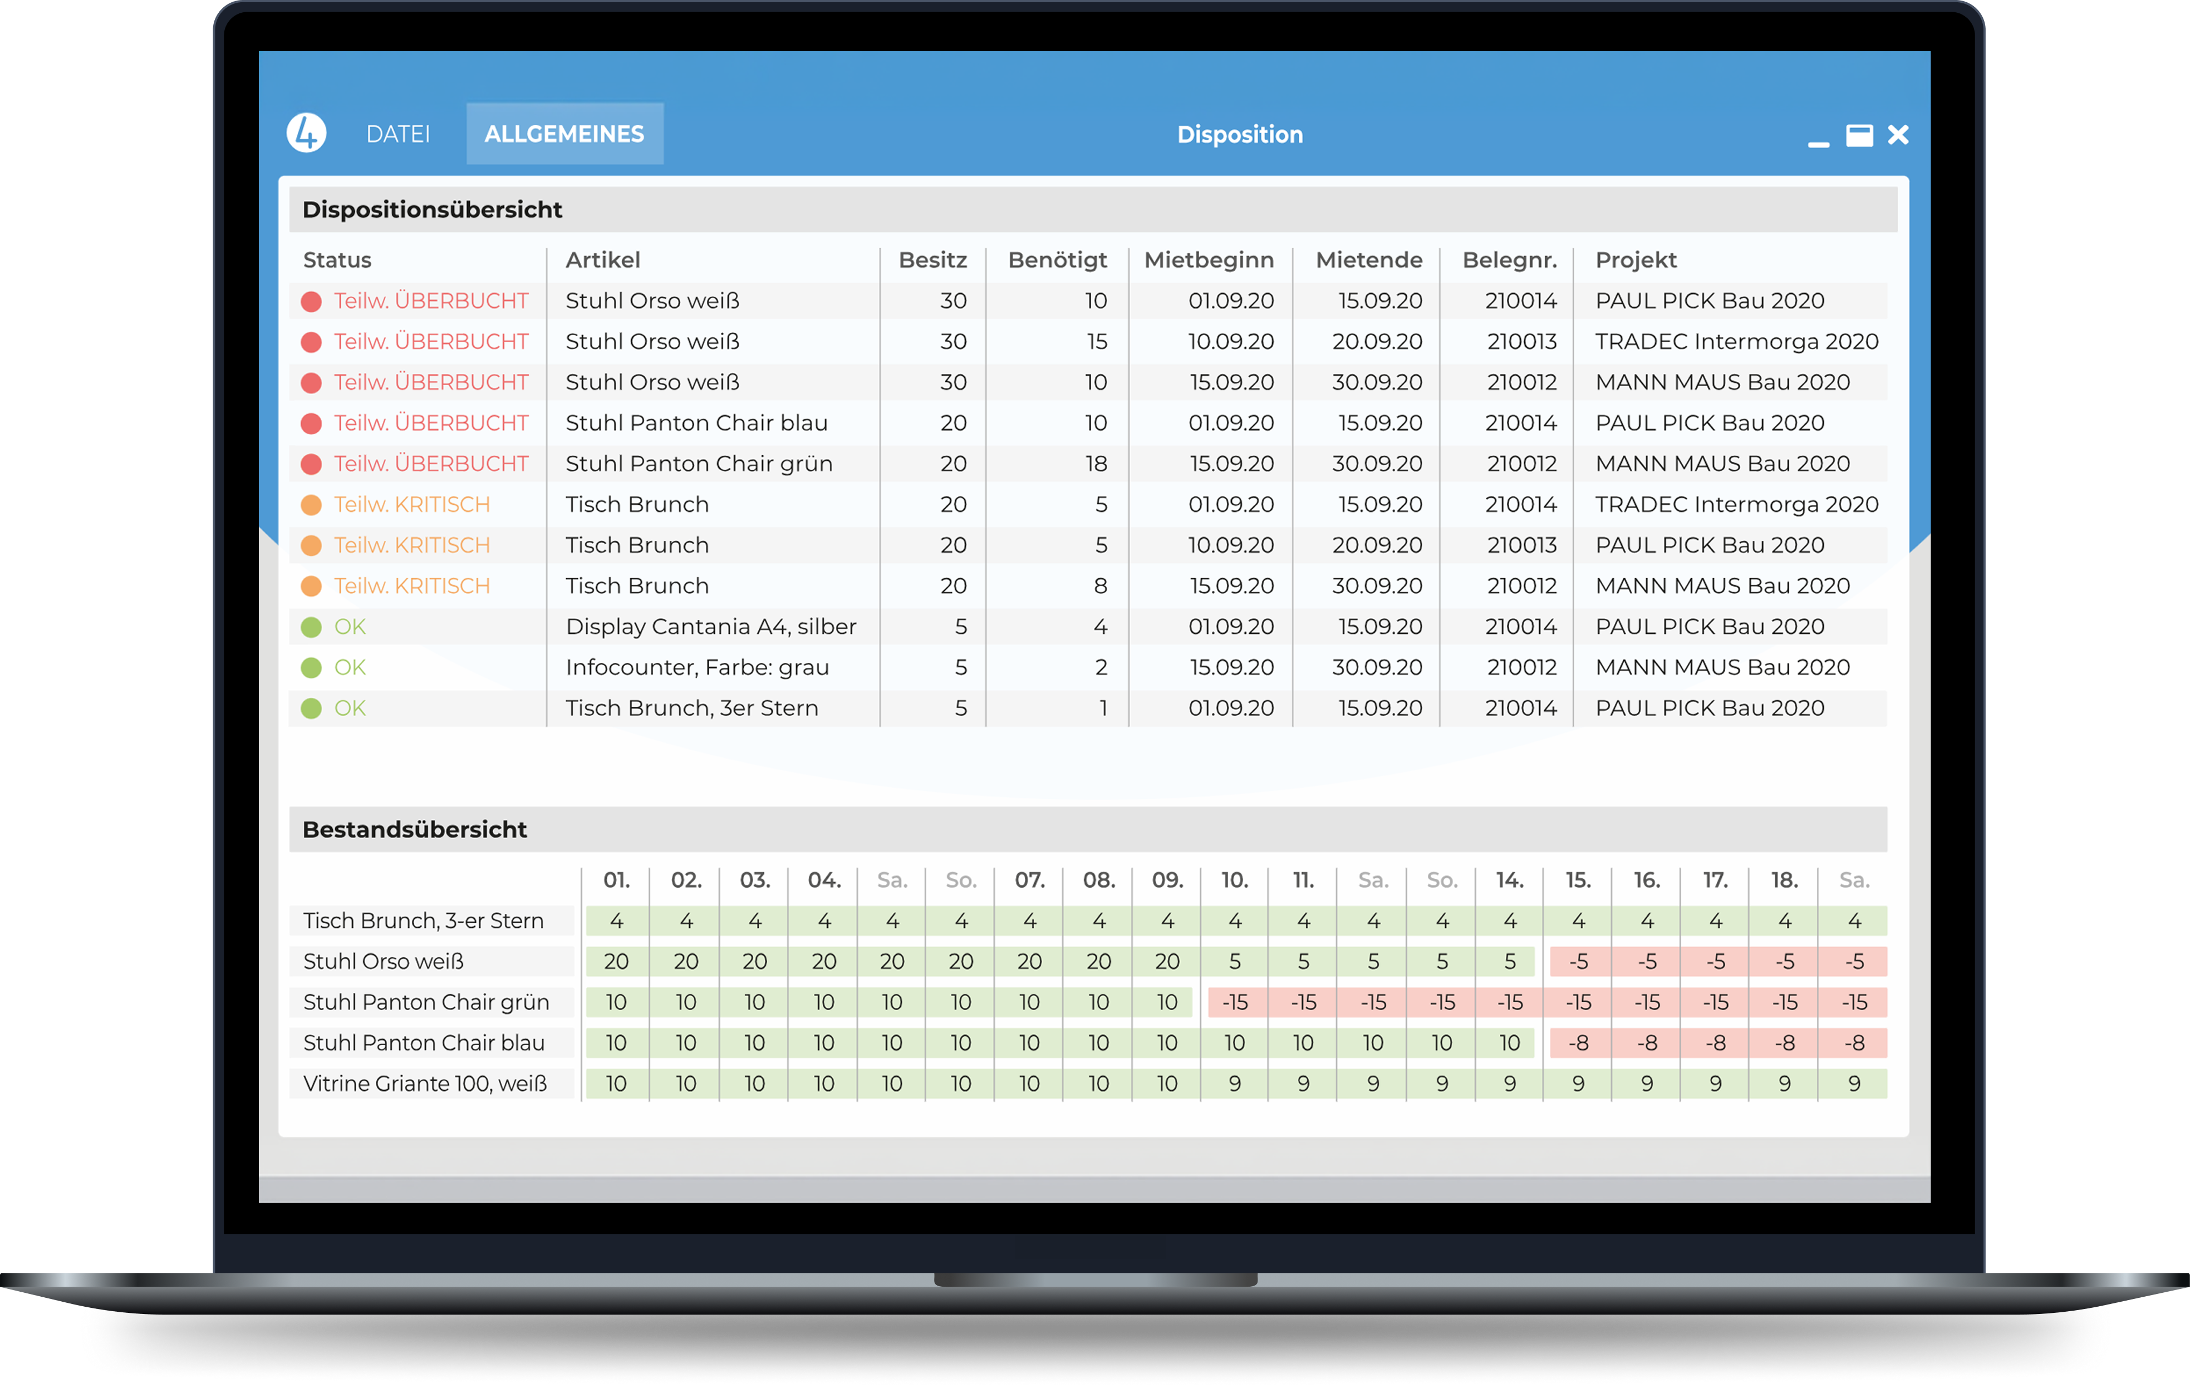Open the DATEI menu
The width and height of the screenshot is (2190, 1388).
397,135
